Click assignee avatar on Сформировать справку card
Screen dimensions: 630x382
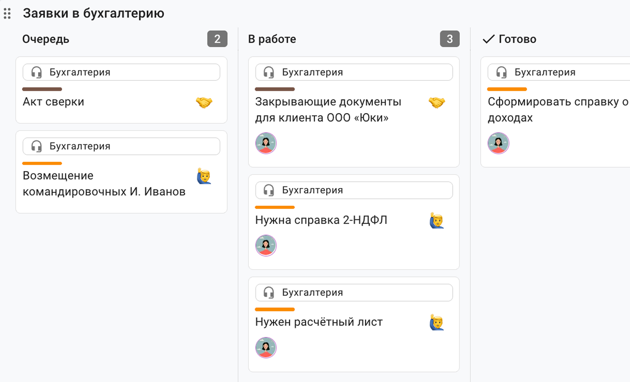pyautogui.click(x=498, y=143)
